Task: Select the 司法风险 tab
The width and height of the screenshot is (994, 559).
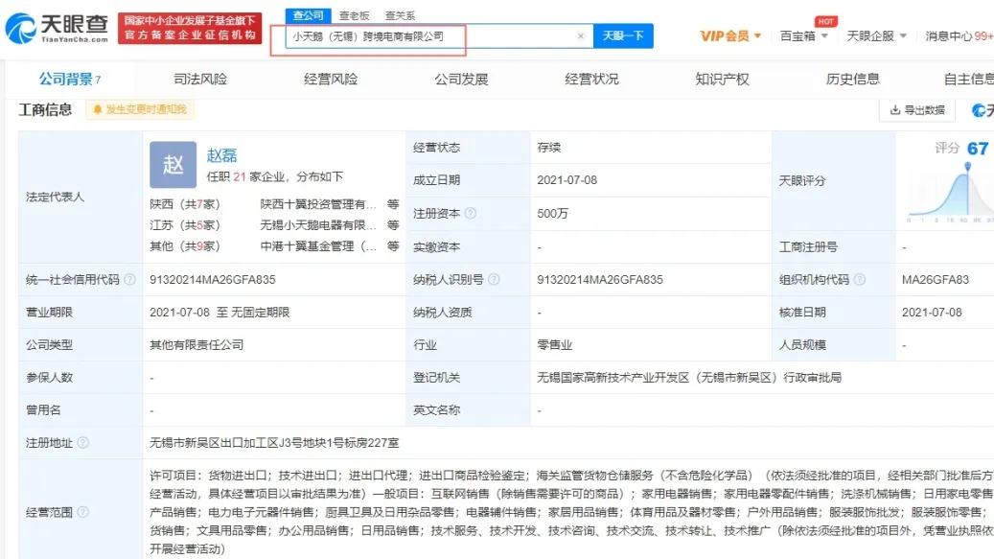Action: tap(200, 80)
